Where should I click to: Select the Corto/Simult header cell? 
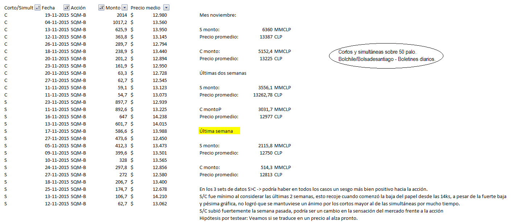point(19,8)
